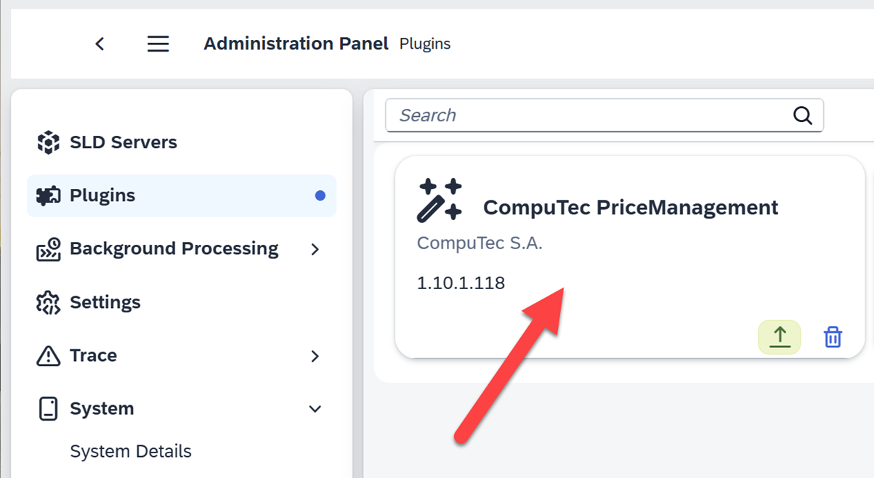Click the Settings gear icon

coord(48,301)
